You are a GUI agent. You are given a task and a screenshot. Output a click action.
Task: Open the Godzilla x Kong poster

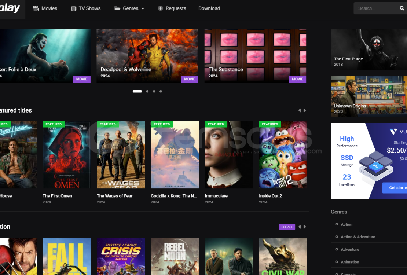(x=175, y=155)
